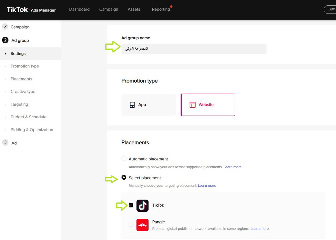The height and width of the screenshot is (240, 336).
Task: Go to Campaign step in sidebar
Action: (x=20, y=27)
